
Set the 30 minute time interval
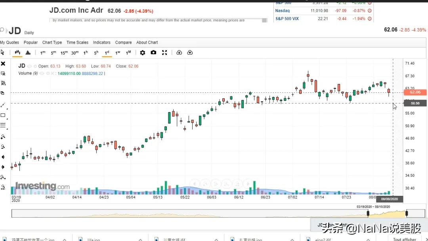(75, 53)
